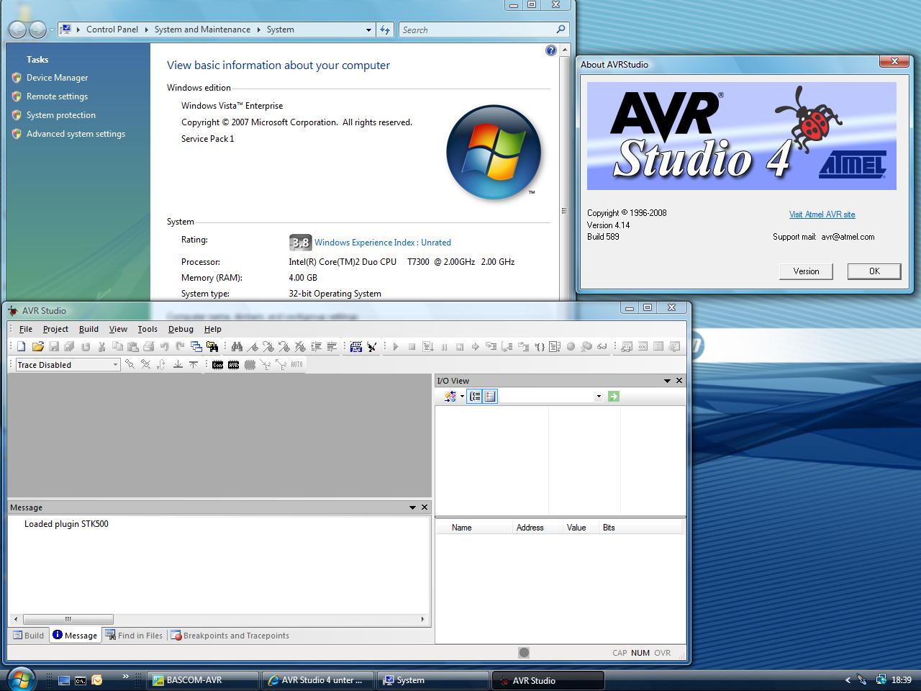Open the File menu in AVR Studio
Screen dimensions: 921x691
tap(26, 329)
